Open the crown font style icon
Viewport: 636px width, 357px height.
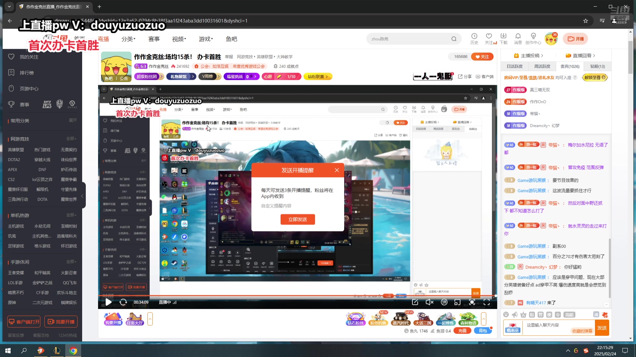click(523, 315)
